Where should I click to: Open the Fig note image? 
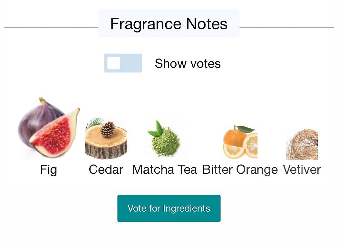pos(49,128)
